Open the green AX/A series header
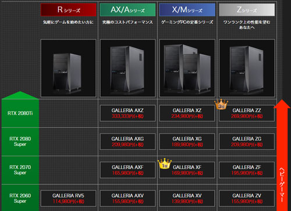 127,10
